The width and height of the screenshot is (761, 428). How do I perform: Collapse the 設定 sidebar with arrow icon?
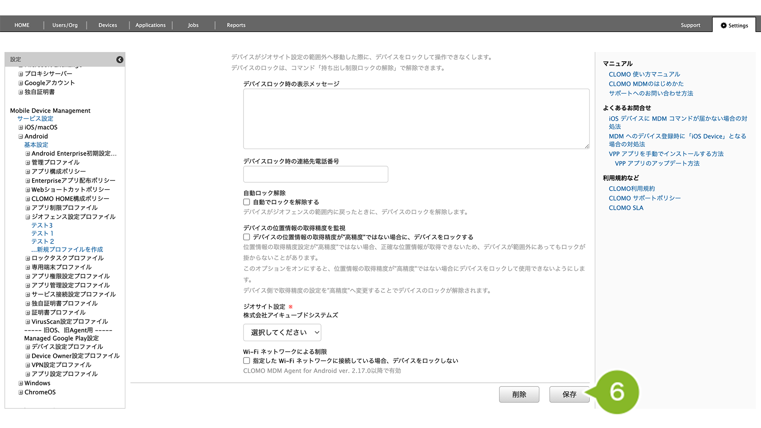tap(120, 59)
